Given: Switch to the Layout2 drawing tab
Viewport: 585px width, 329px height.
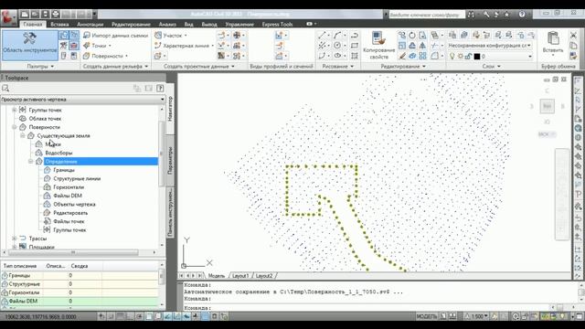Looking at the screenshot, I should 264,276.
